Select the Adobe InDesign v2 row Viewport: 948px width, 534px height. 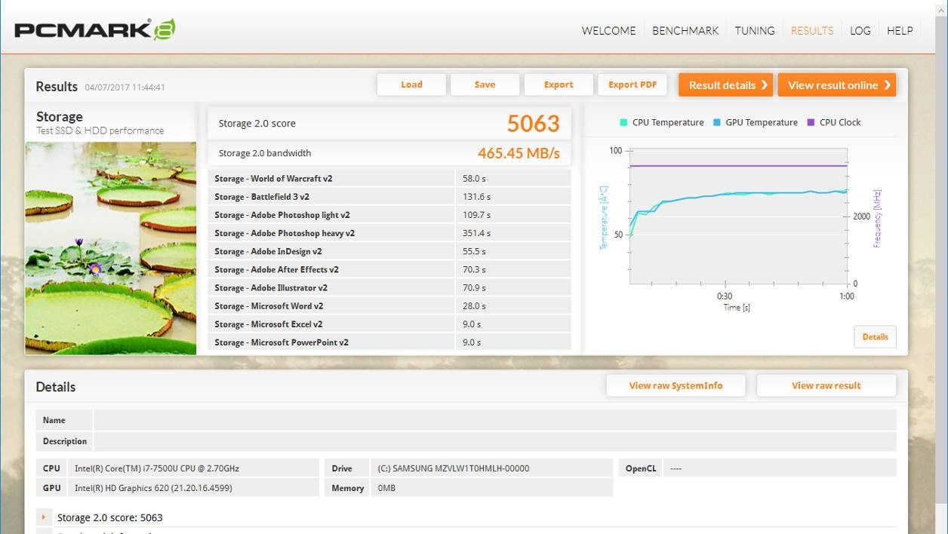coord(389,251)
